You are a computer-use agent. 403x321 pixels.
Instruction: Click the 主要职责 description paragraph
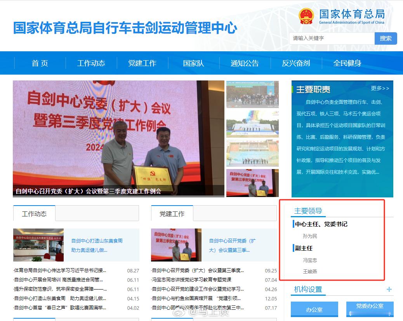click(x=341, y=137)
